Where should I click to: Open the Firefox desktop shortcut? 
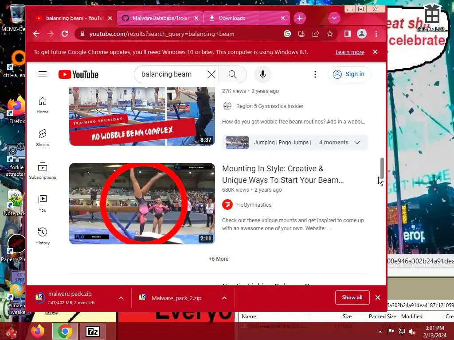(x=16, y=110)
